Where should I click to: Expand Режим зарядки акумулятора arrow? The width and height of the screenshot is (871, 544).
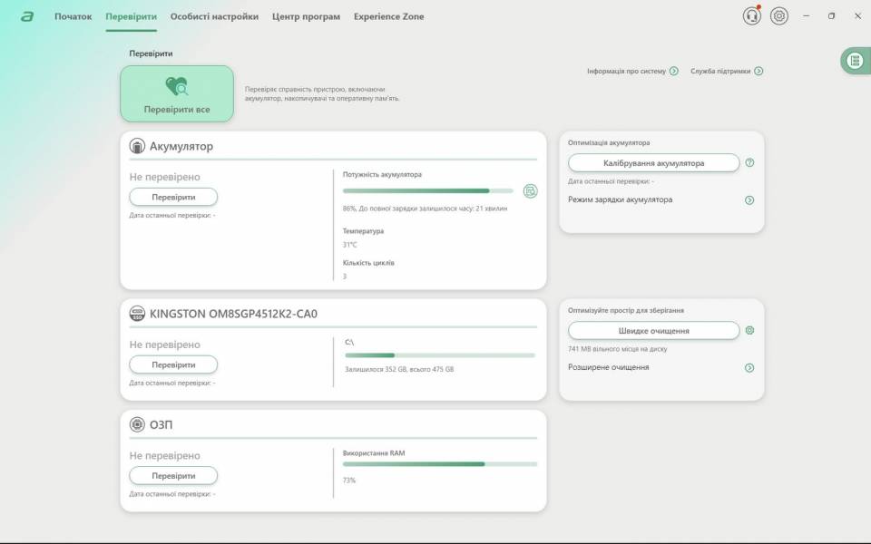pyautogui.click(x=749, y=199)
